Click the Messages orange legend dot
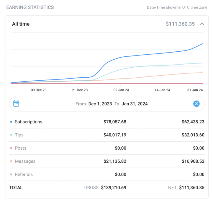212x201 pixels. (11, 161)
